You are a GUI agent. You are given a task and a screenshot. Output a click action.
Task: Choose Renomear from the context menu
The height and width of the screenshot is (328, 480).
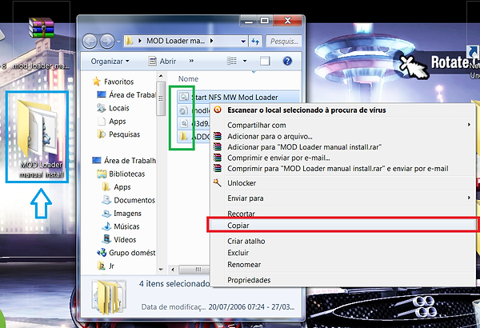coord(343,264)
